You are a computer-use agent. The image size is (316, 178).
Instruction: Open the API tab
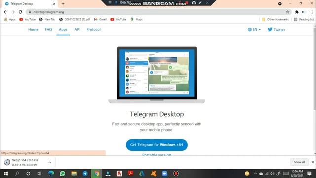pos(77,30)
